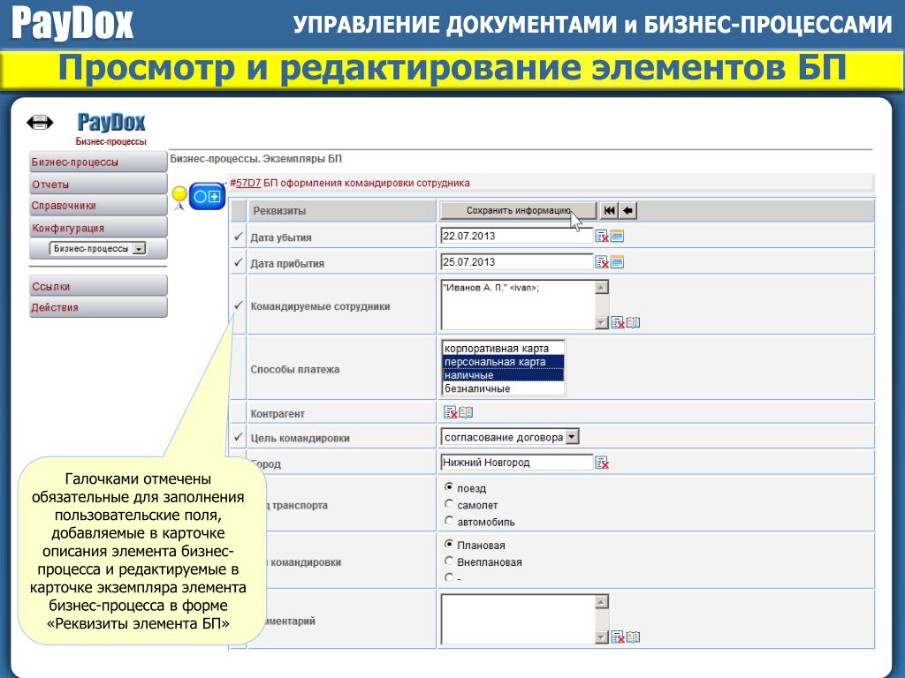Click the Дата убытия date input
Image resolution: width=905 pixels, height=678 pixels.
tap(516, 235)
